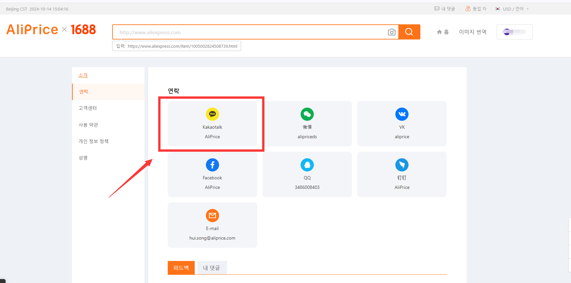571x283 pixels.
Task: Click the 연락 section heading
Action: (x=174, y=91)
